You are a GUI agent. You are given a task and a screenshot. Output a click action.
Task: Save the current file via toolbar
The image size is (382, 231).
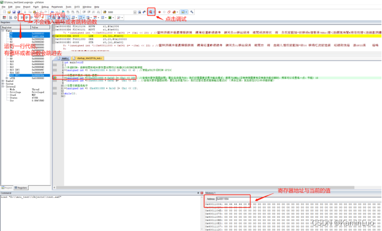click(x=14, y=12)
